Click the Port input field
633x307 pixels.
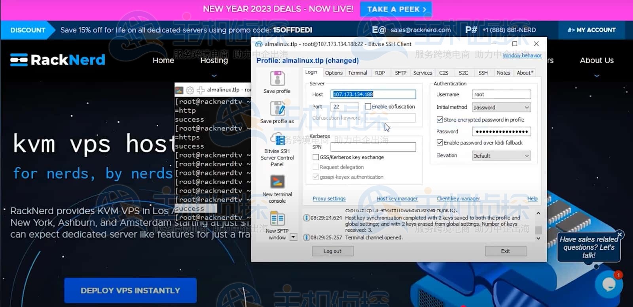344,106
